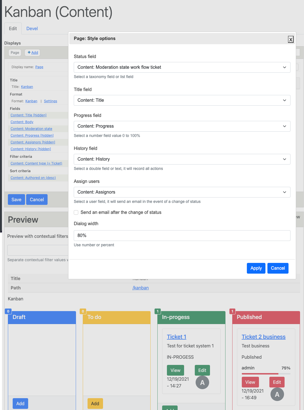The image size is (304, 410).
Task: Click the Published column count badge
Action: pos(232,311)
